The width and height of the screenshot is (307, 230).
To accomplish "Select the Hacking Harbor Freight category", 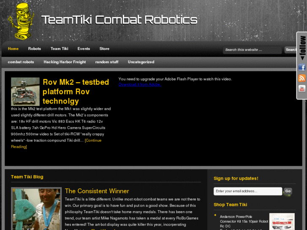I will 65,62.
